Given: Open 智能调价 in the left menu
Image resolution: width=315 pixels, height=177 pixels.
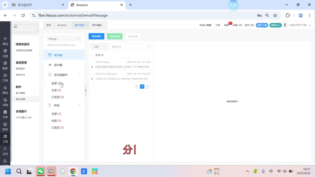Looking at the screenshot, I should pos(21,69).
